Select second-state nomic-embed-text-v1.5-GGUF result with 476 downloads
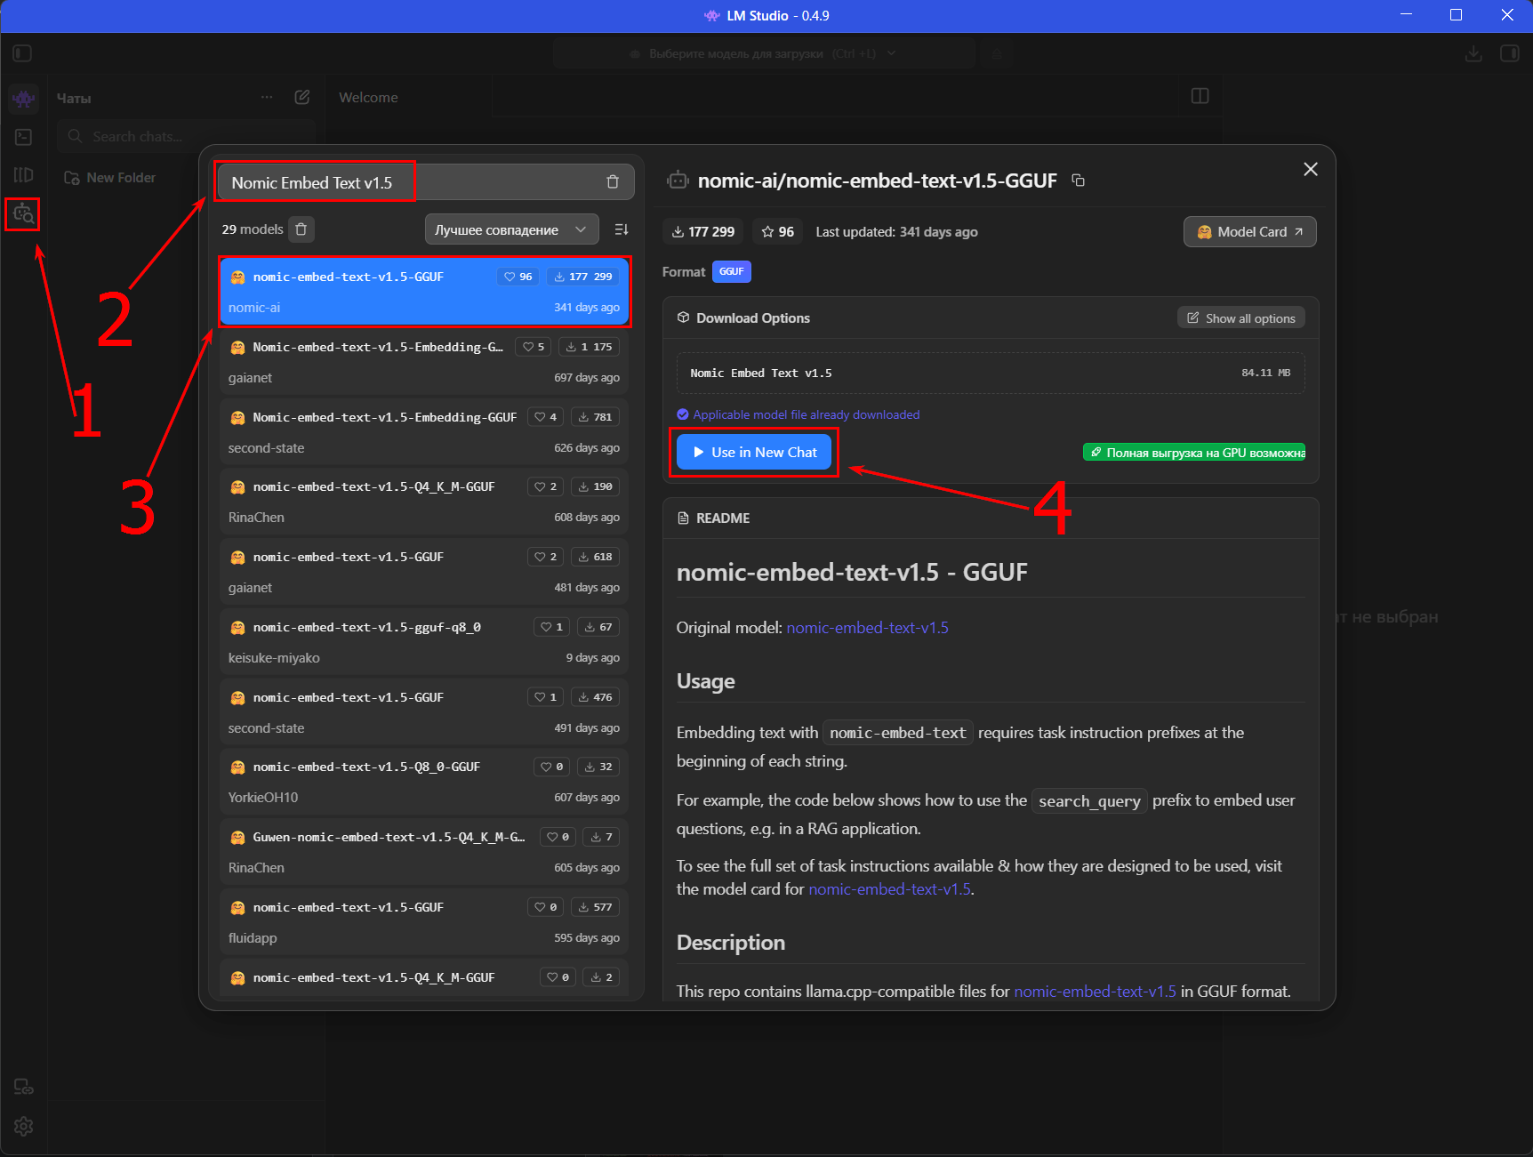This screenshot has width=1533, height=1157. click(423, 712)
